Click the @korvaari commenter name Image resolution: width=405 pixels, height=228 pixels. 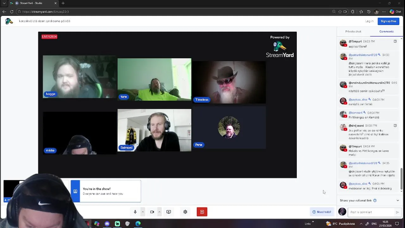pyautogui.click(x=355, y=113)
